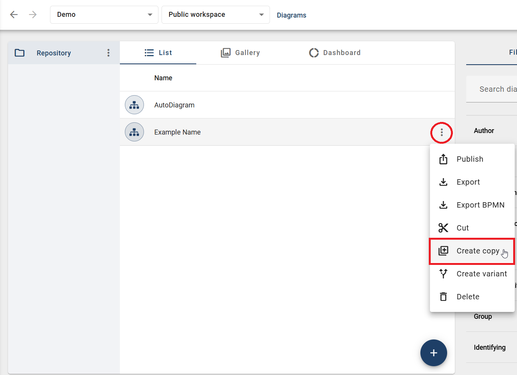517x375 pixels.
Task: Click the blue plus button
Action: coord(434,353)
